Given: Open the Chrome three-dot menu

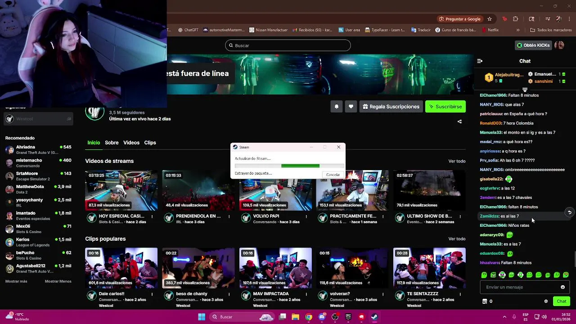Looking at the screenshot, I should point(570,19).
